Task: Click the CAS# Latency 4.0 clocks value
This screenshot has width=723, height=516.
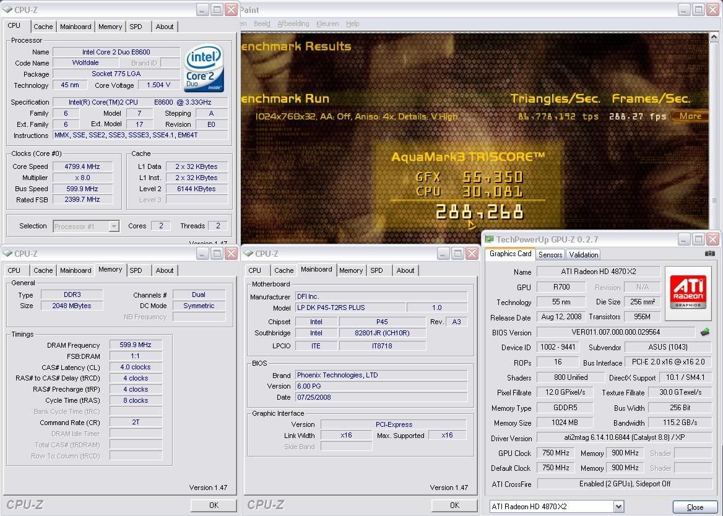Action: 136,367
